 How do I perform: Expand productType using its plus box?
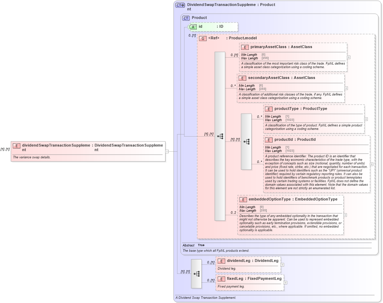tap(366, 119)
